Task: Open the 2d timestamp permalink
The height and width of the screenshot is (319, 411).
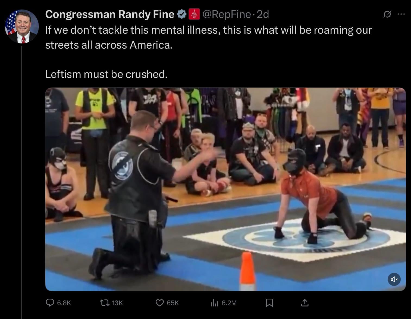Action: (263, 14)
